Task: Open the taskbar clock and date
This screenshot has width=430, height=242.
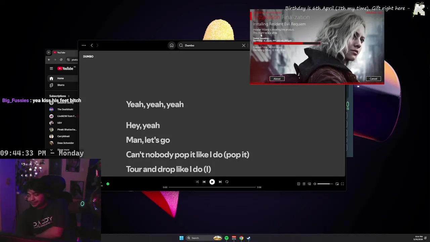Action: (419, 238)
